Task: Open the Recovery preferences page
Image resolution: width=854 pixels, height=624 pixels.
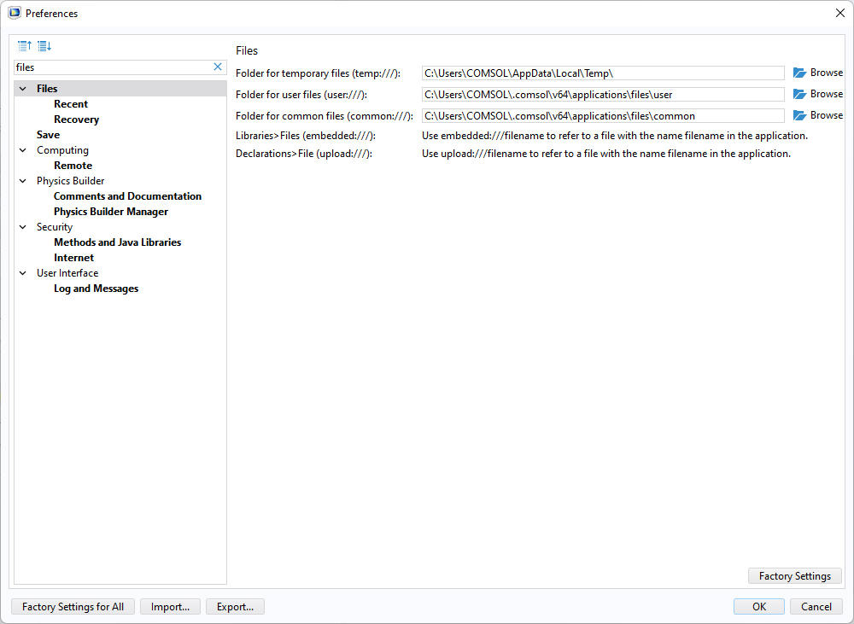Action: (76, 120)
